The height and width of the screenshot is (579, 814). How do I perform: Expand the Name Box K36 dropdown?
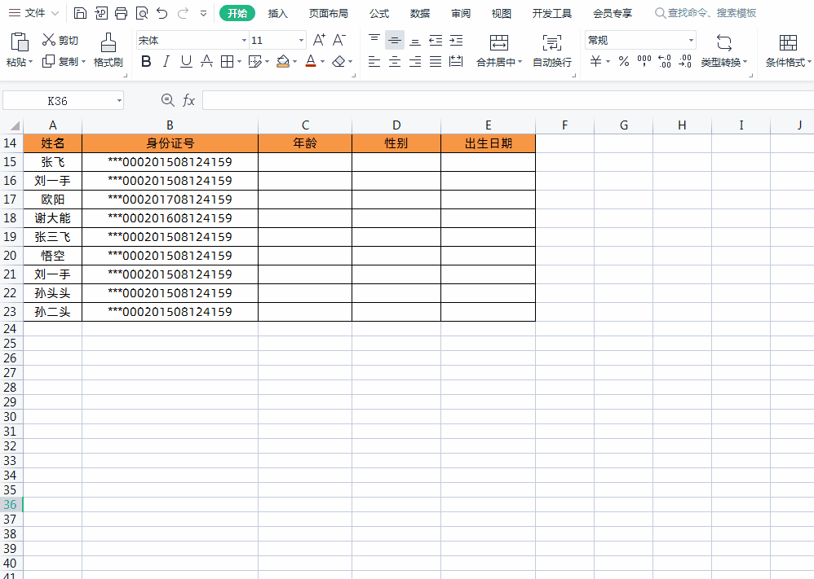point(119,100)
